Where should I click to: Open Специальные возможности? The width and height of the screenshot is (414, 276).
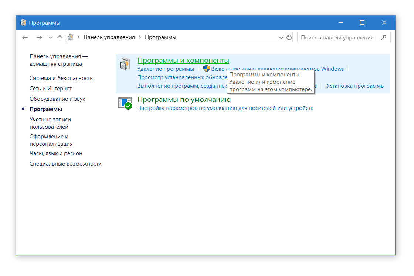65,164
